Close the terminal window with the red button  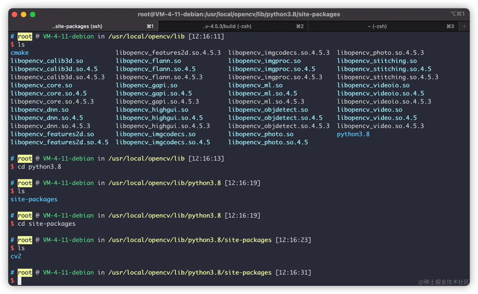click(x=15, y=15)
